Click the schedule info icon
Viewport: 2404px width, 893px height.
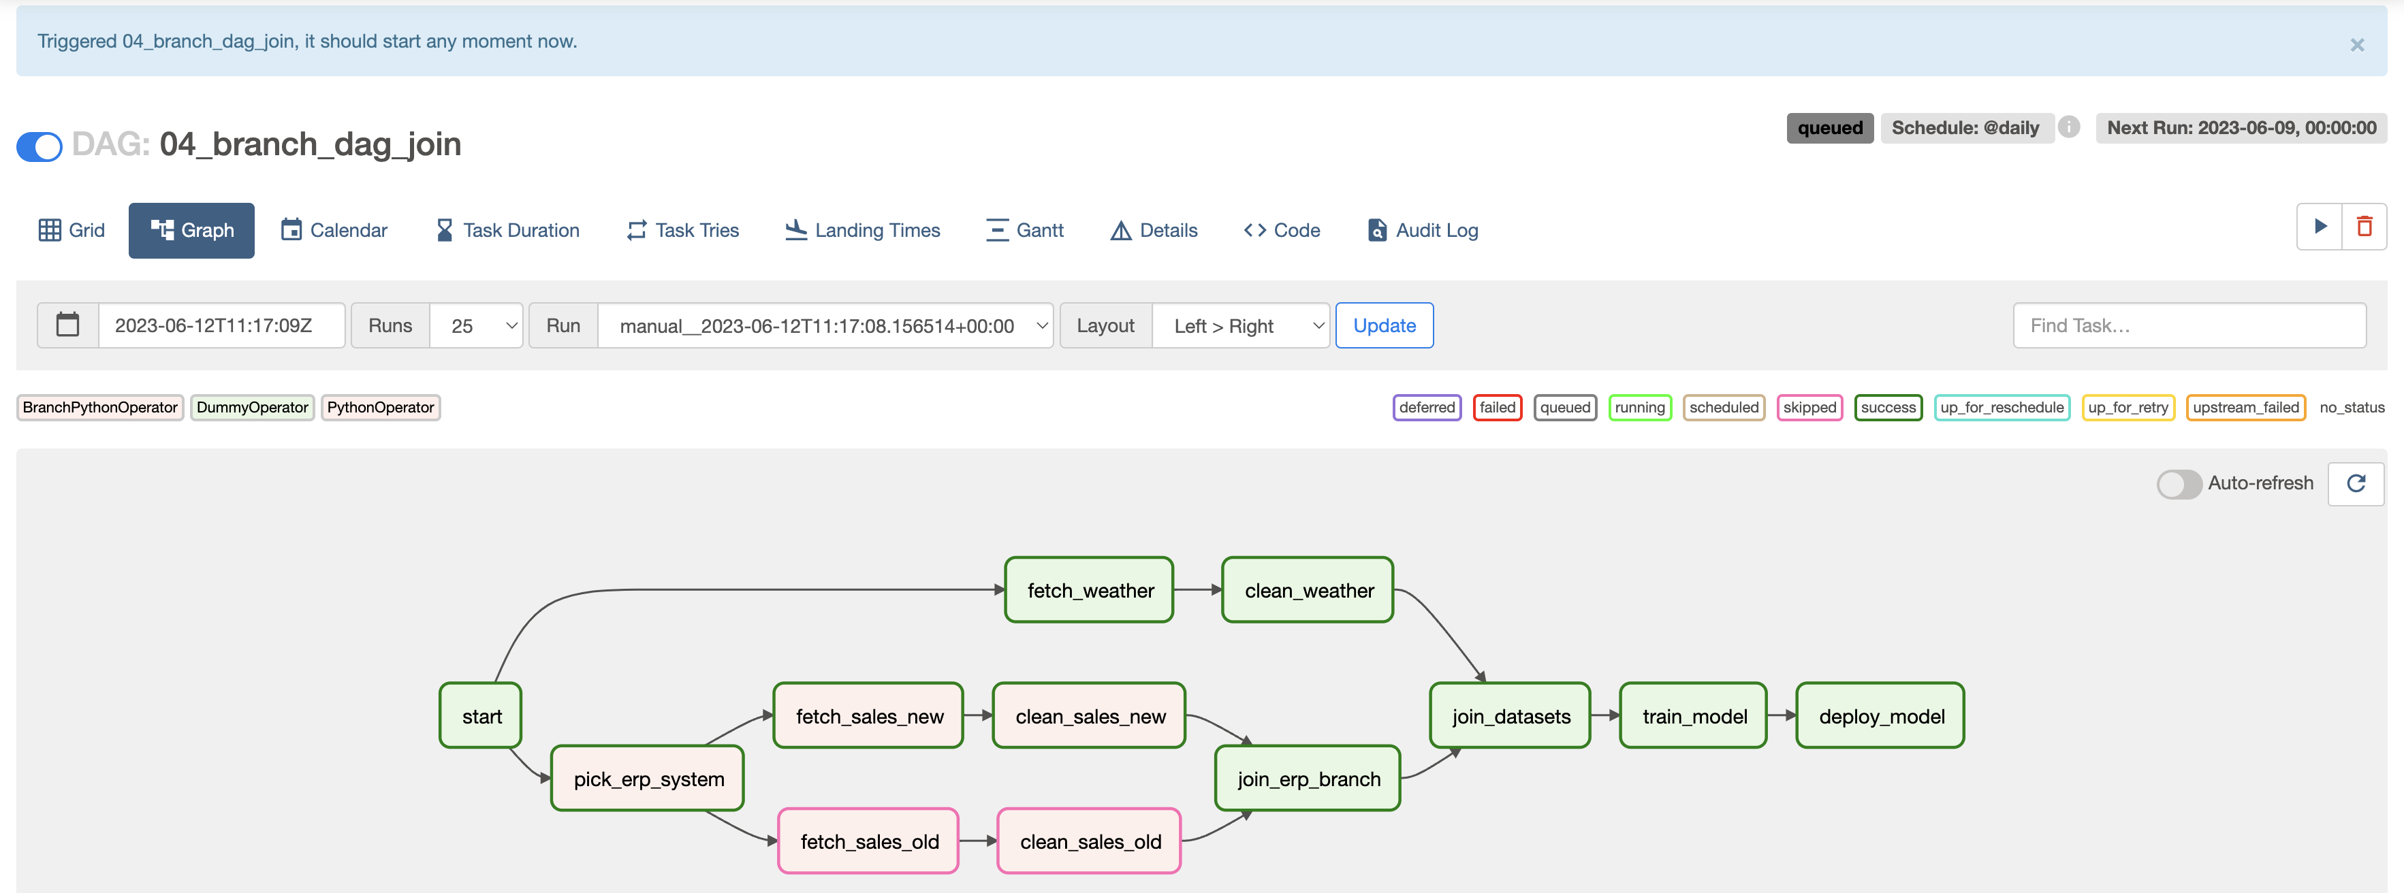(x=2069, y=127)
